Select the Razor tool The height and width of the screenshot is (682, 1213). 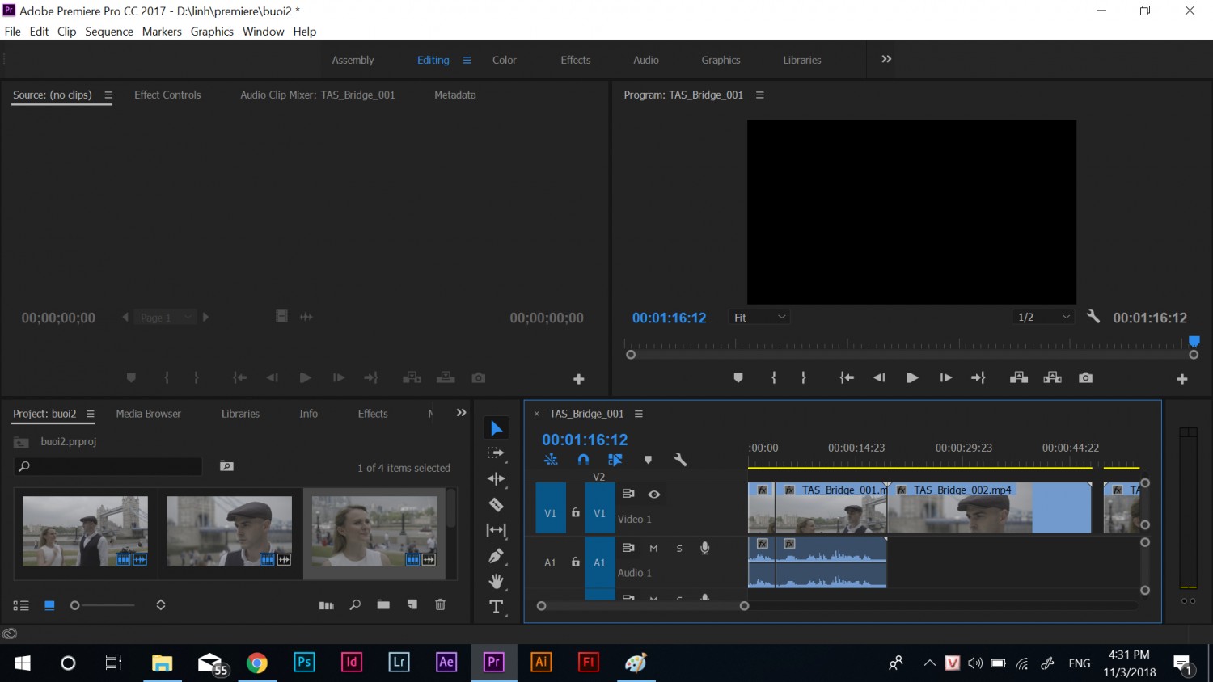coord(497,505)
